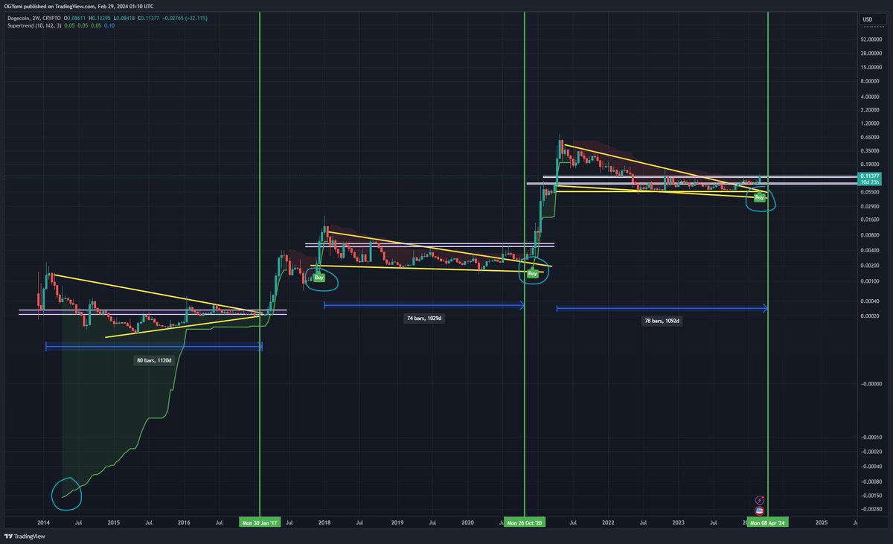This screenshot has width=893, height=544.
Task: Click the 4.00000 price axis label
Action: coord(871,97)
